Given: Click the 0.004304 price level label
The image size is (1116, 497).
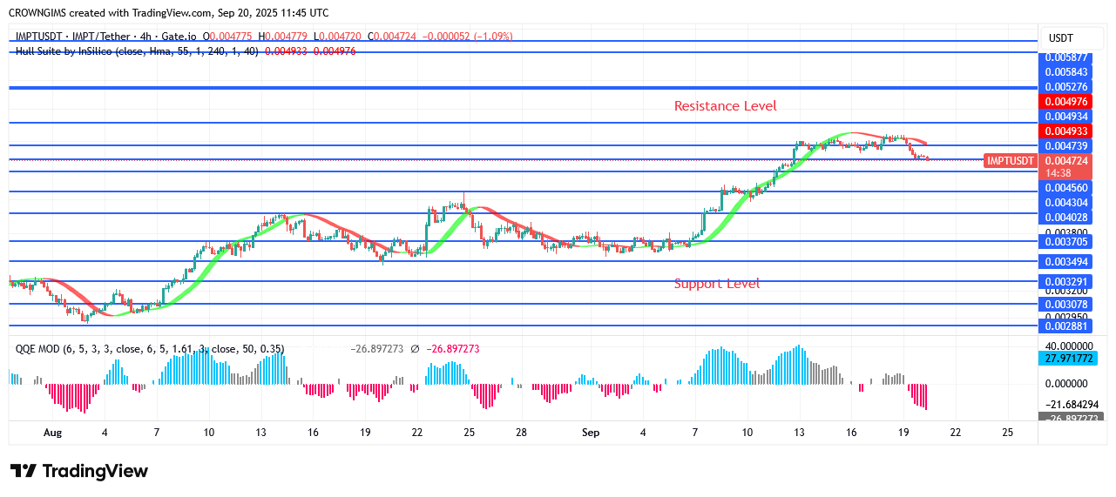Looking at the screenshot, I should (x=1065, y=203).
